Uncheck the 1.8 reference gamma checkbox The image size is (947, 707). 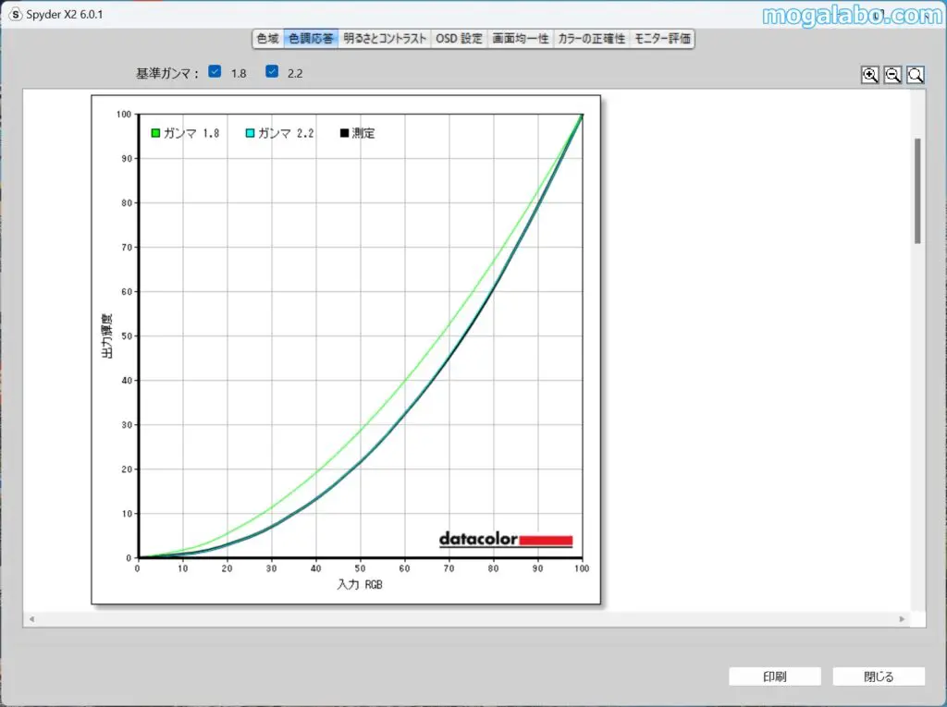click(x=215, y=72)
